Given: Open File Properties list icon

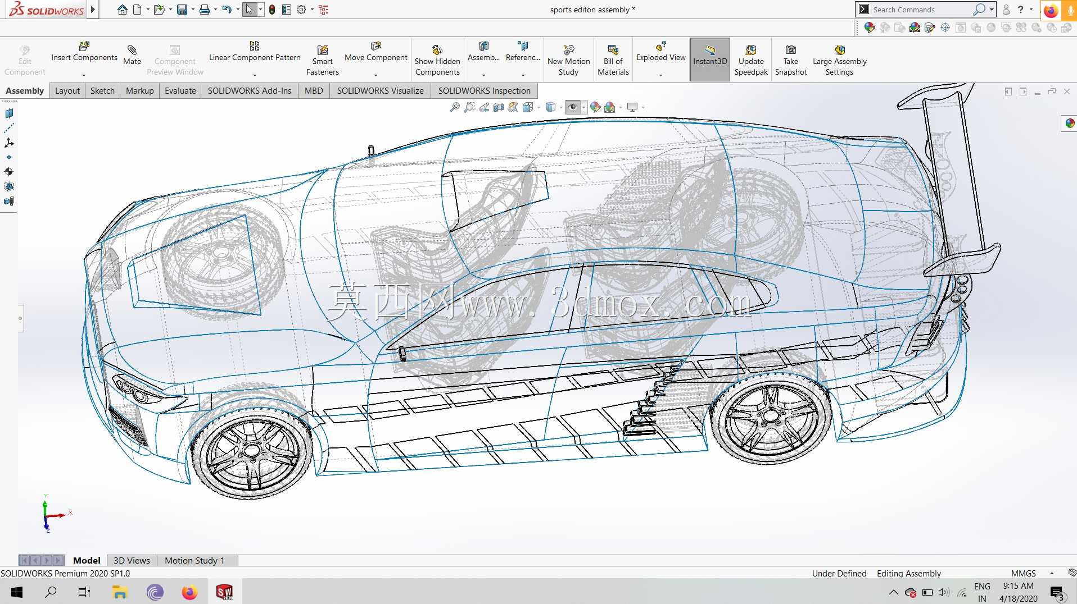Looking at the screenshot, I should 287,10.
